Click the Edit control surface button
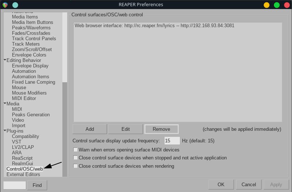The width and height of the screenshot is (292, 192). coord(126,129)
